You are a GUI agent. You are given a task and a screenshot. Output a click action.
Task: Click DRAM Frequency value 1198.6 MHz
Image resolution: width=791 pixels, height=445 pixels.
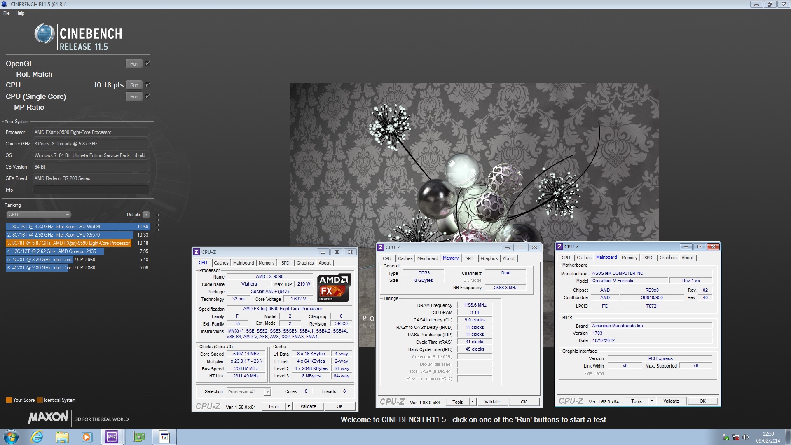475,305
